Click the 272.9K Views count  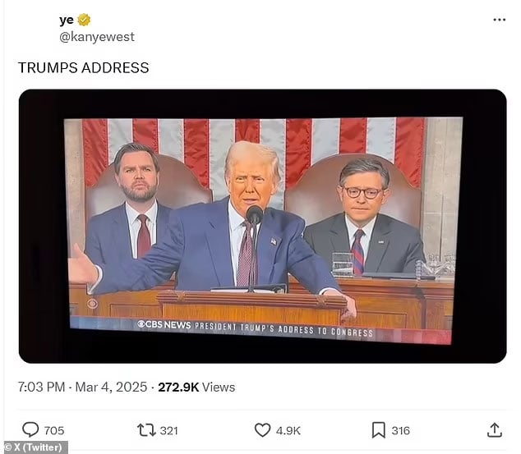(196, 387)
